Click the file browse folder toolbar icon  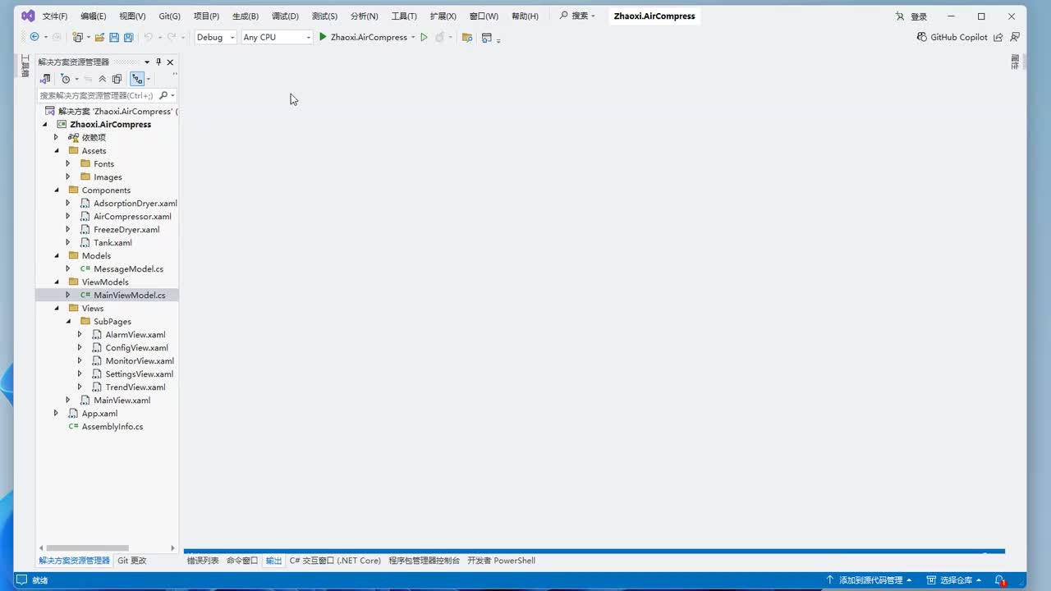coord(467,37)
